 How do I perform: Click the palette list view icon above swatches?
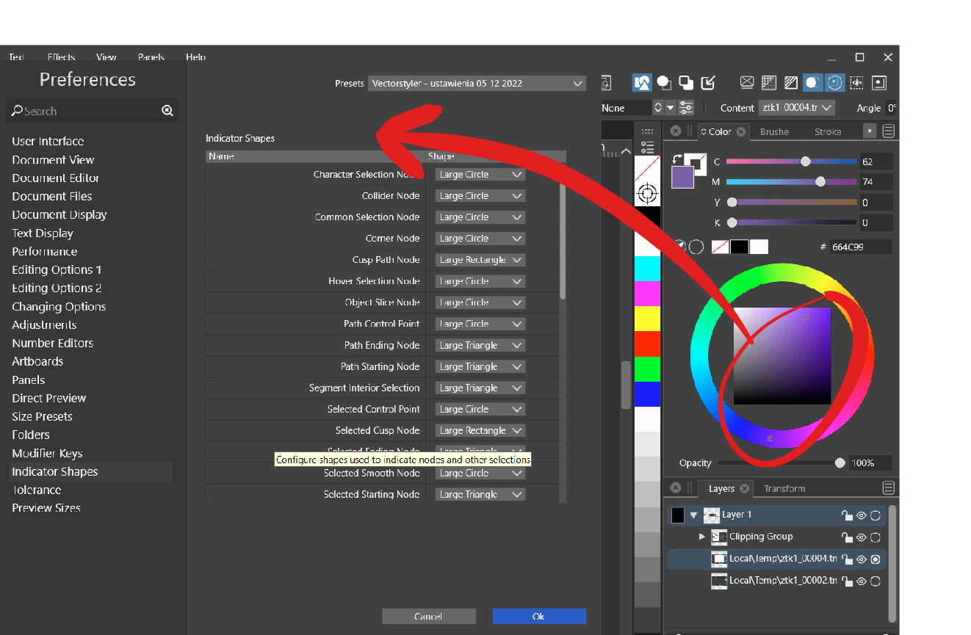[x=646, y=147]
